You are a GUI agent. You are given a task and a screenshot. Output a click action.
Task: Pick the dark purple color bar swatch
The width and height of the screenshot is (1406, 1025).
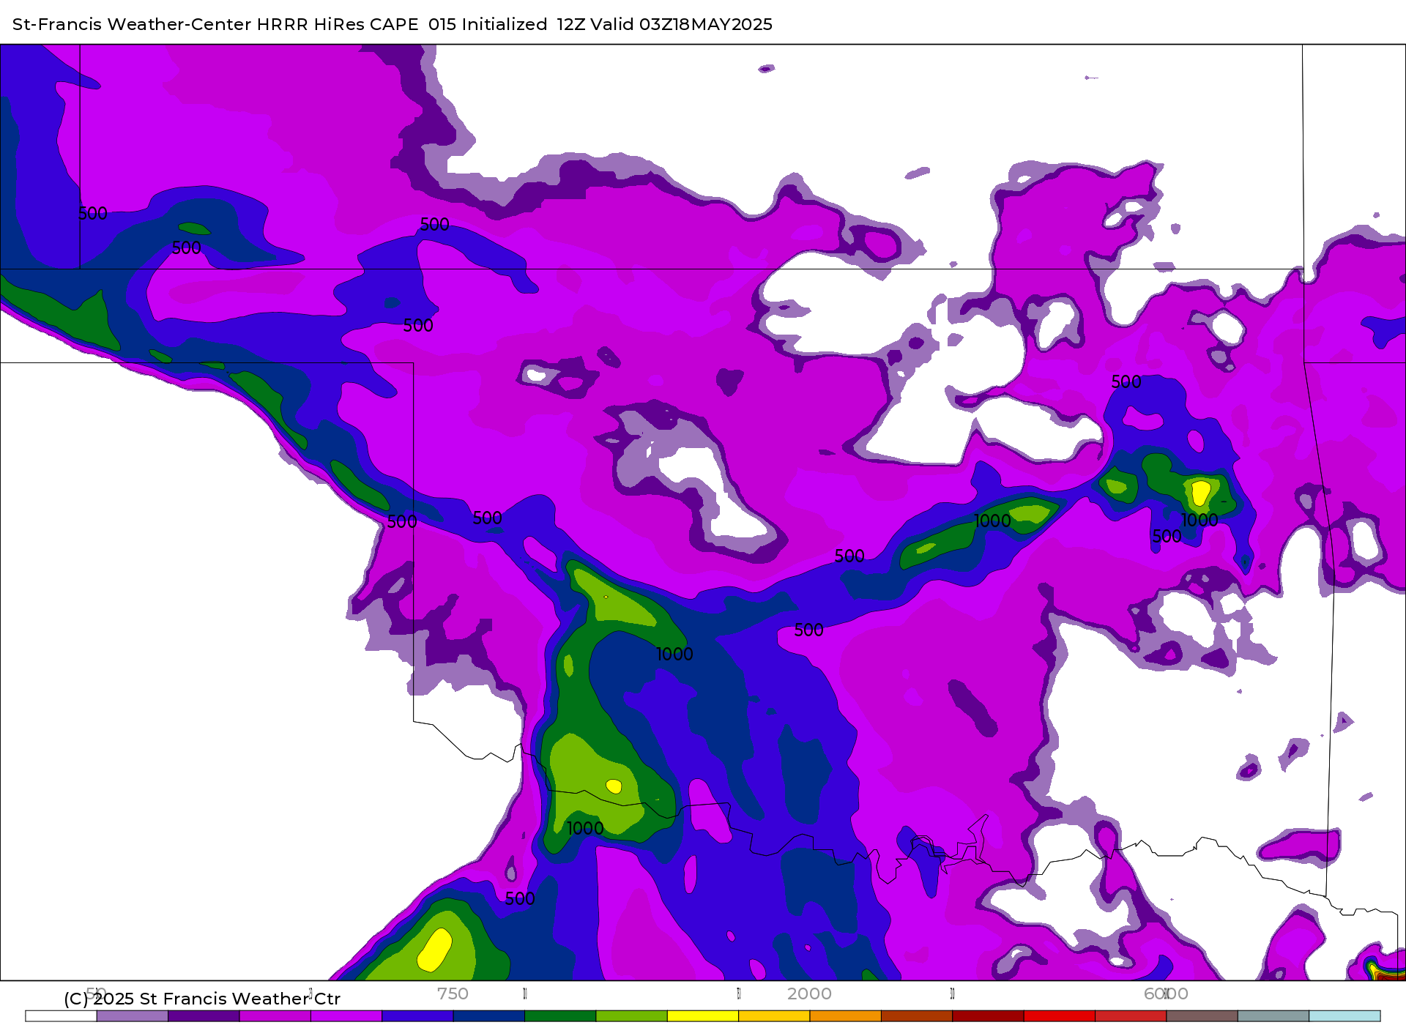pyautogui.click(x=204, y=1016)
